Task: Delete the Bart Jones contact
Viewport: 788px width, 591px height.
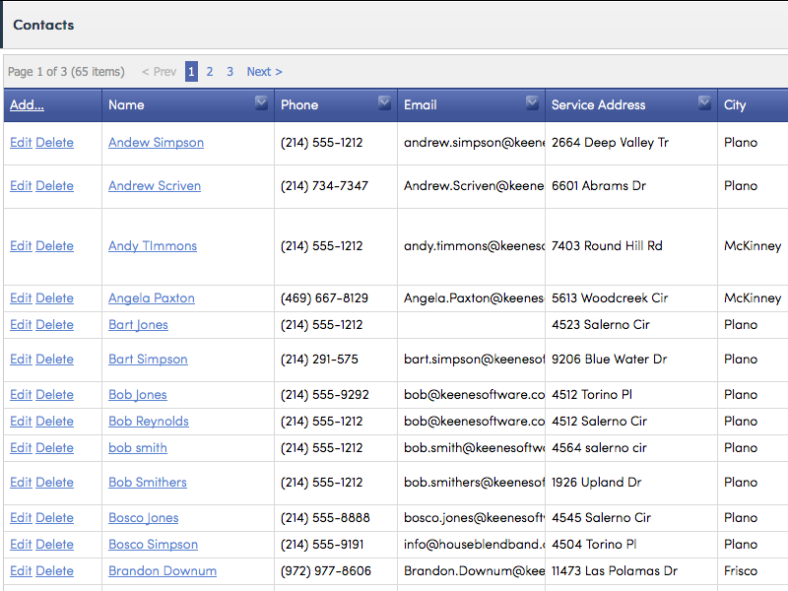Action: (x=54, y=325)
